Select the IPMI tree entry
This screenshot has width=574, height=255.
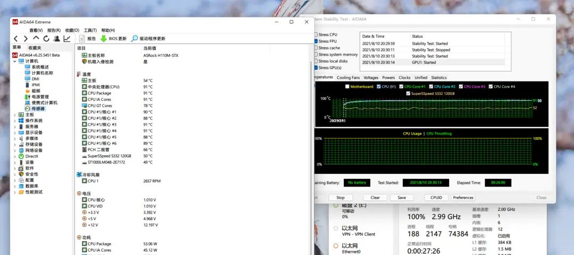tap(32, 85)
